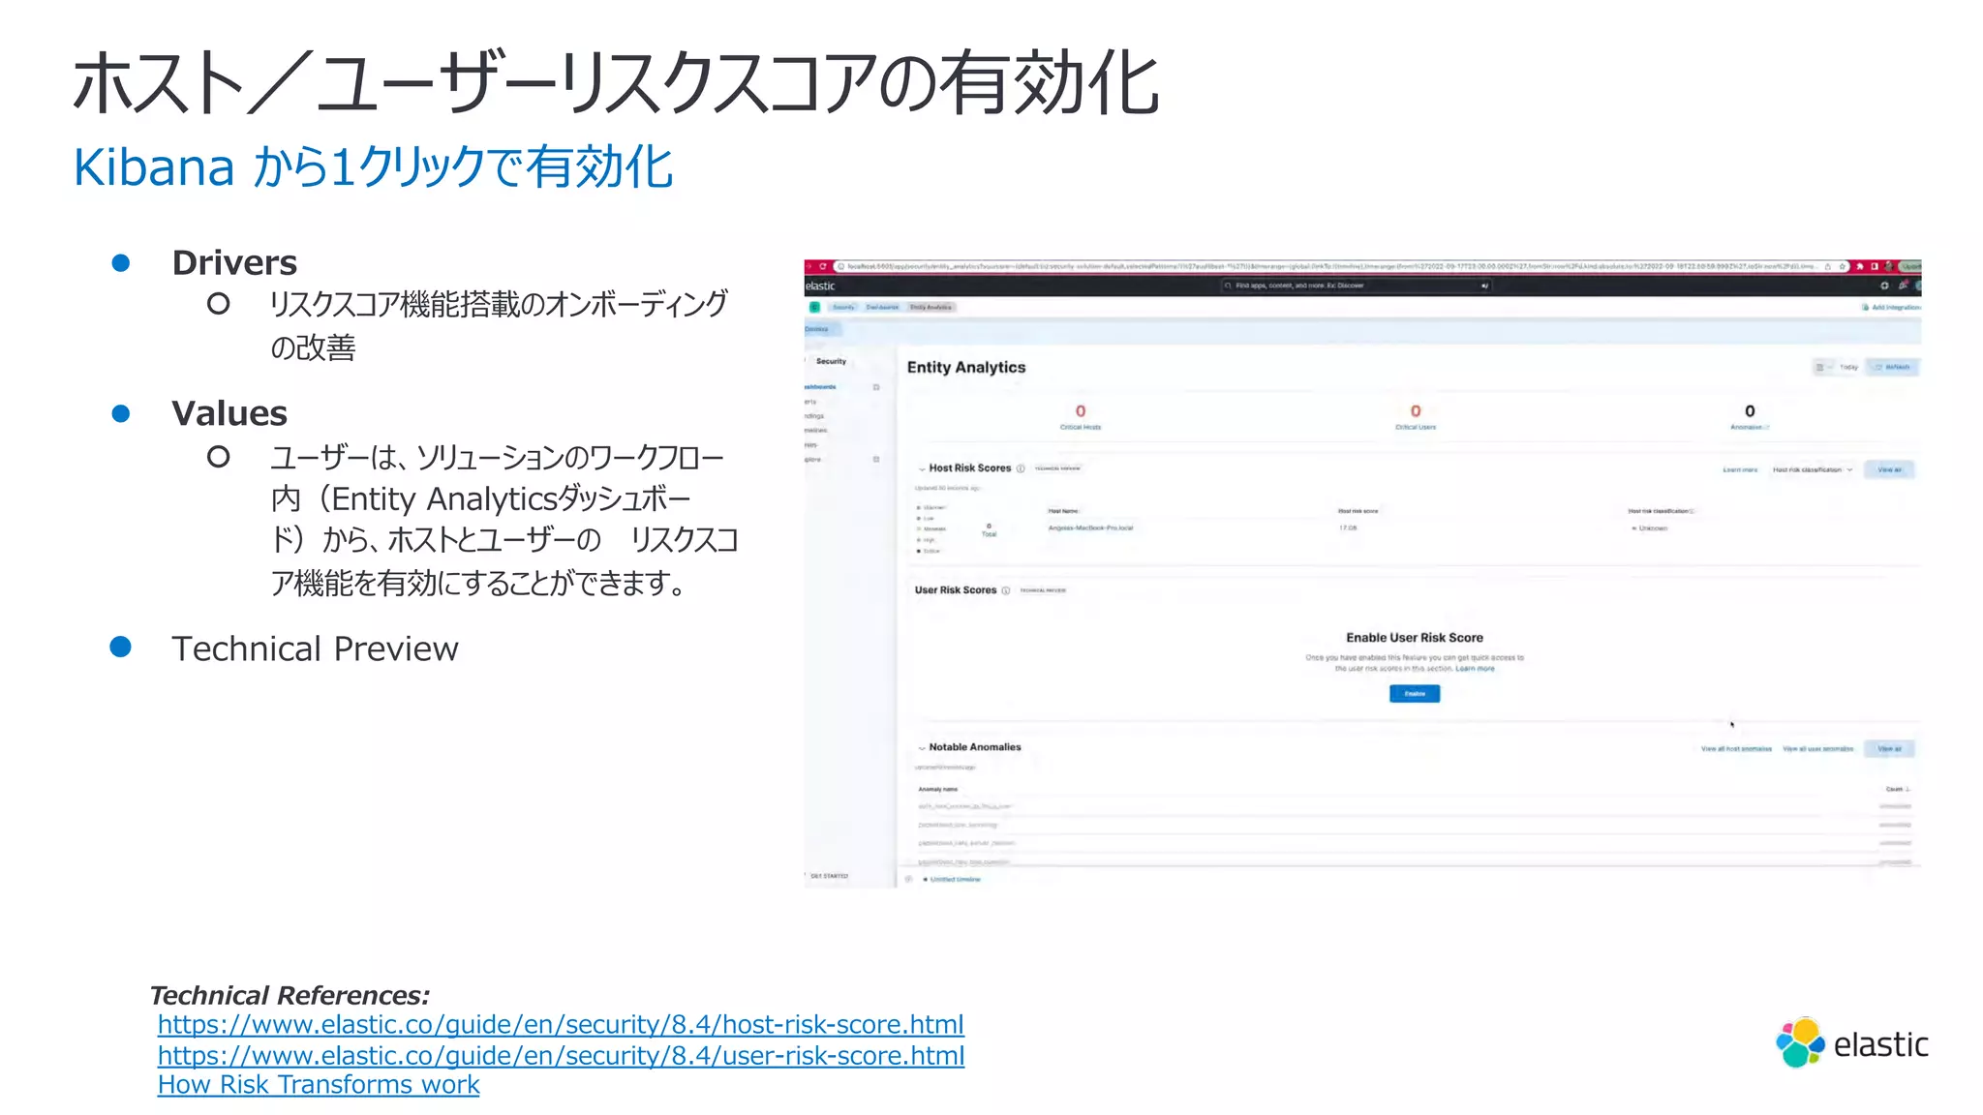Click the newsfeed bell icon in Kibana header

pos(1903,286)
